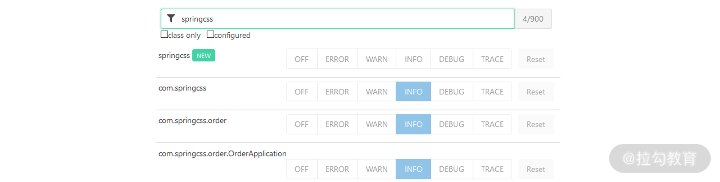Reset the springcss logger level
The image size is (720, 182).
click(536, 59)
